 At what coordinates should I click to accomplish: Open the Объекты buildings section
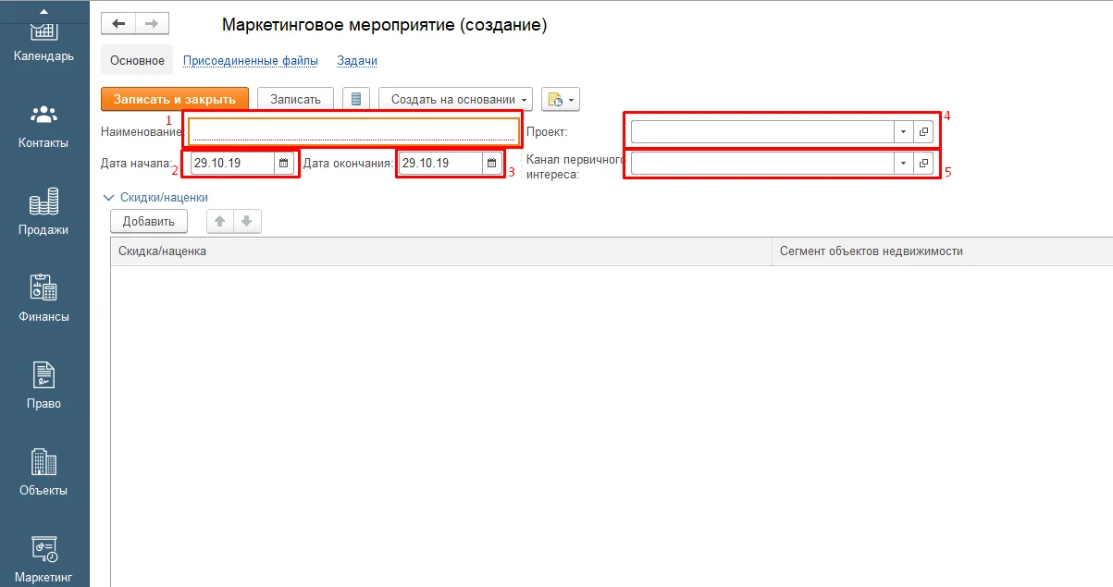click(x=43, y=472)
